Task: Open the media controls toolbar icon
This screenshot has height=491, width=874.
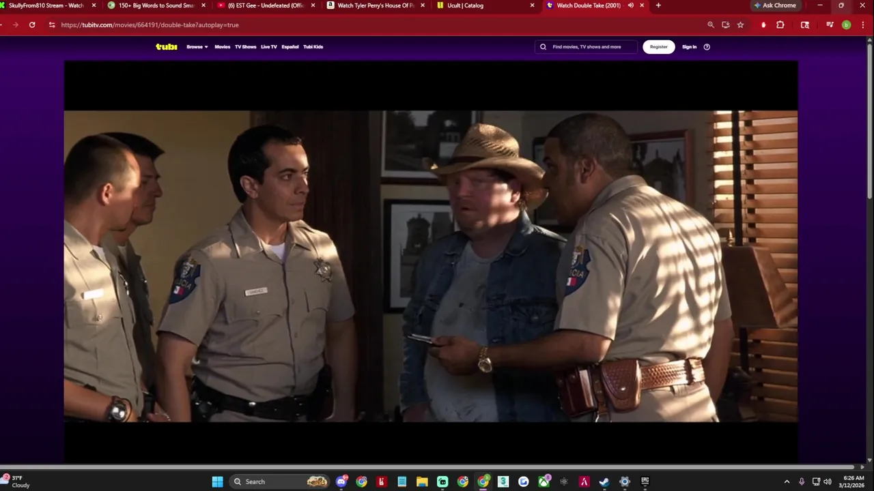Action: point(830,25)
